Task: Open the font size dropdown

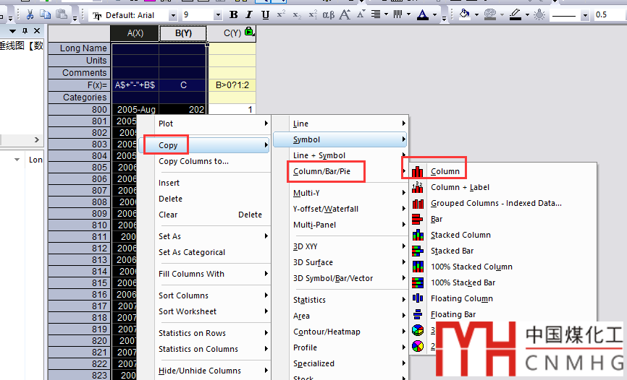Action: pyautogui.click(x=218, y=15)
